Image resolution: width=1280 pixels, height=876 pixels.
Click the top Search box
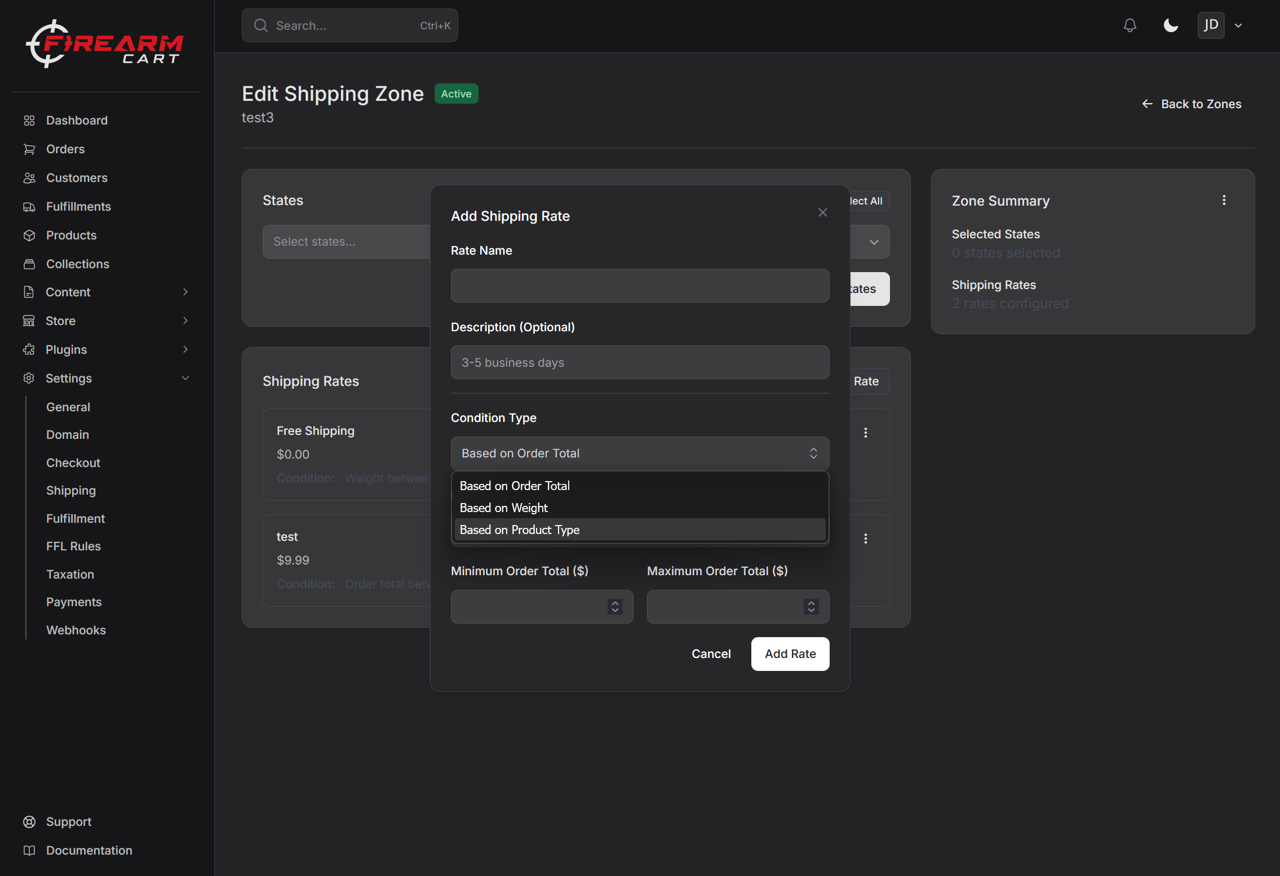pos(349,25)
